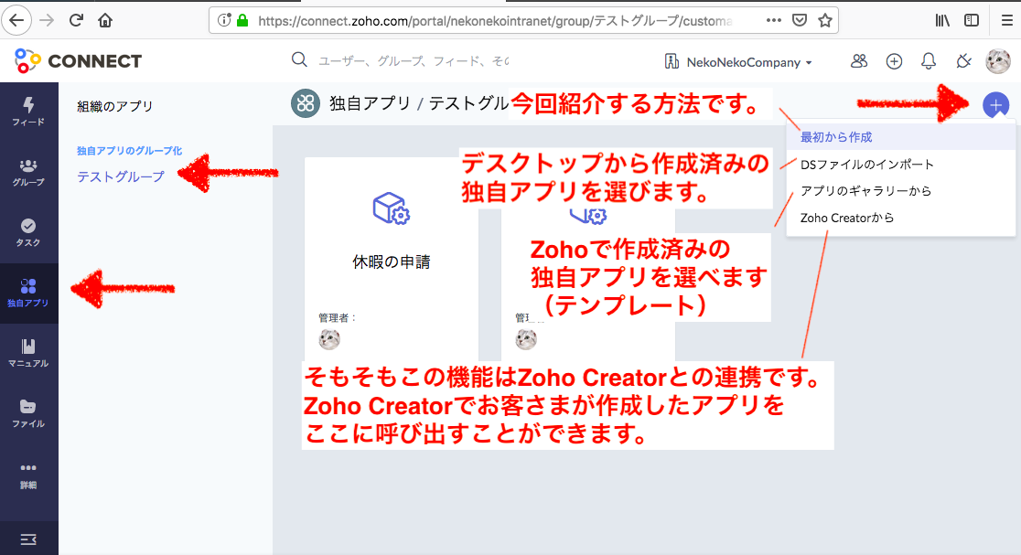Open the people directory icon
The height and width of the screenshot is (555, 1021).
click(x=859, y=61)
